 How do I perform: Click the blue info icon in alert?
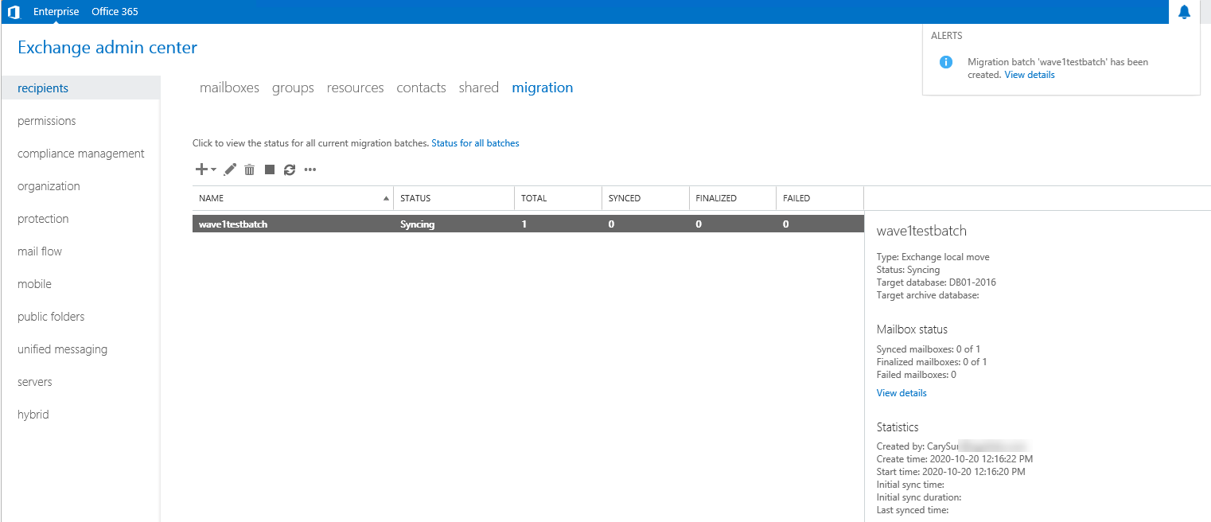coord(945,62)
